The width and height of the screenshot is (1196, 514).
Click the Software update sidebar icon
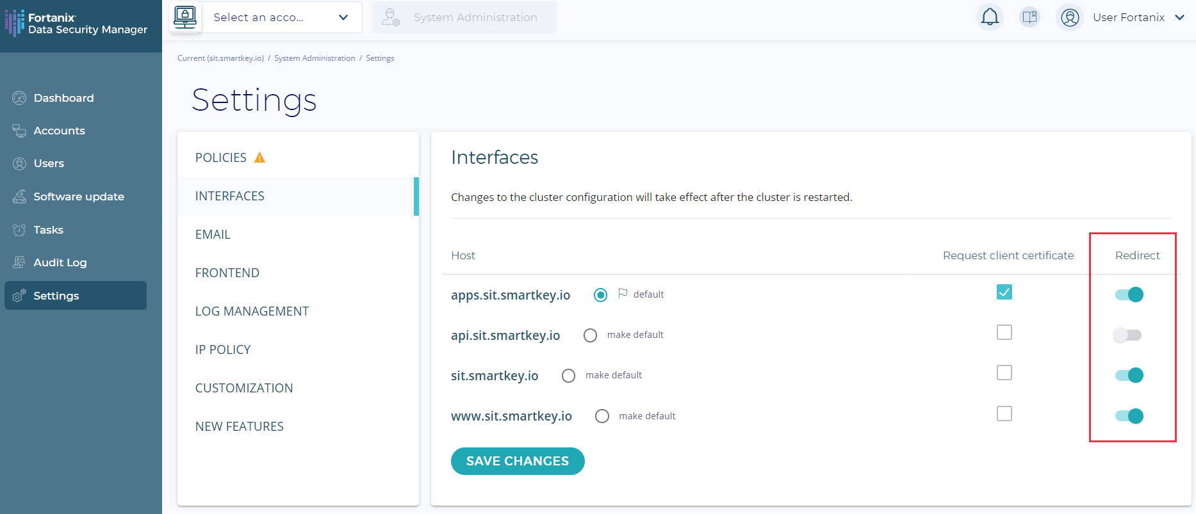(x=19, y=197)
